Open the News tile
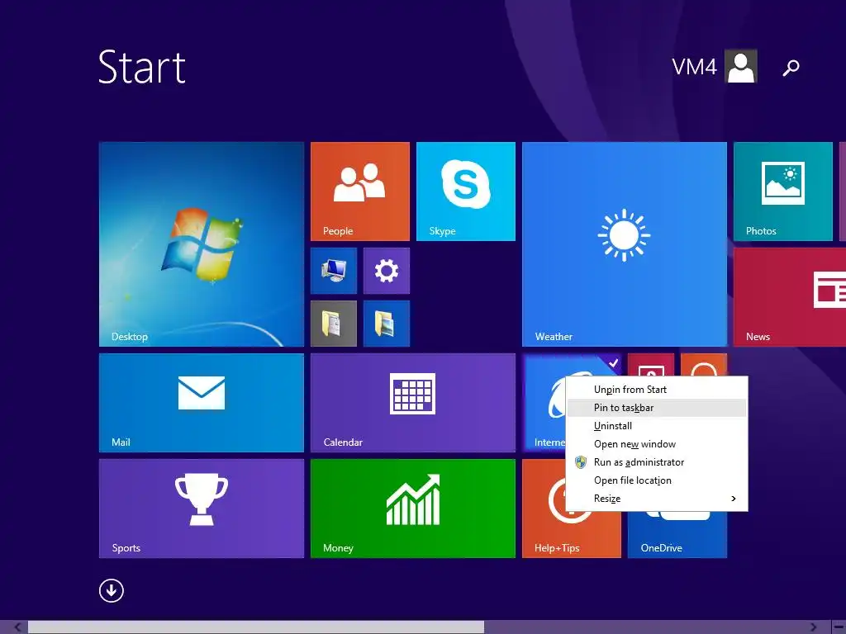Image resolution: width=846 pixels, height=634 pixels. coord(790,297)
